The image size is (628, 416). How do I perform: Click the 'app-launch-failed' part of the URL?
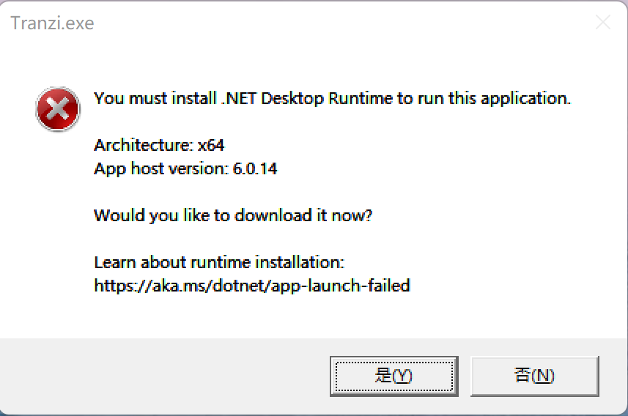340,286
